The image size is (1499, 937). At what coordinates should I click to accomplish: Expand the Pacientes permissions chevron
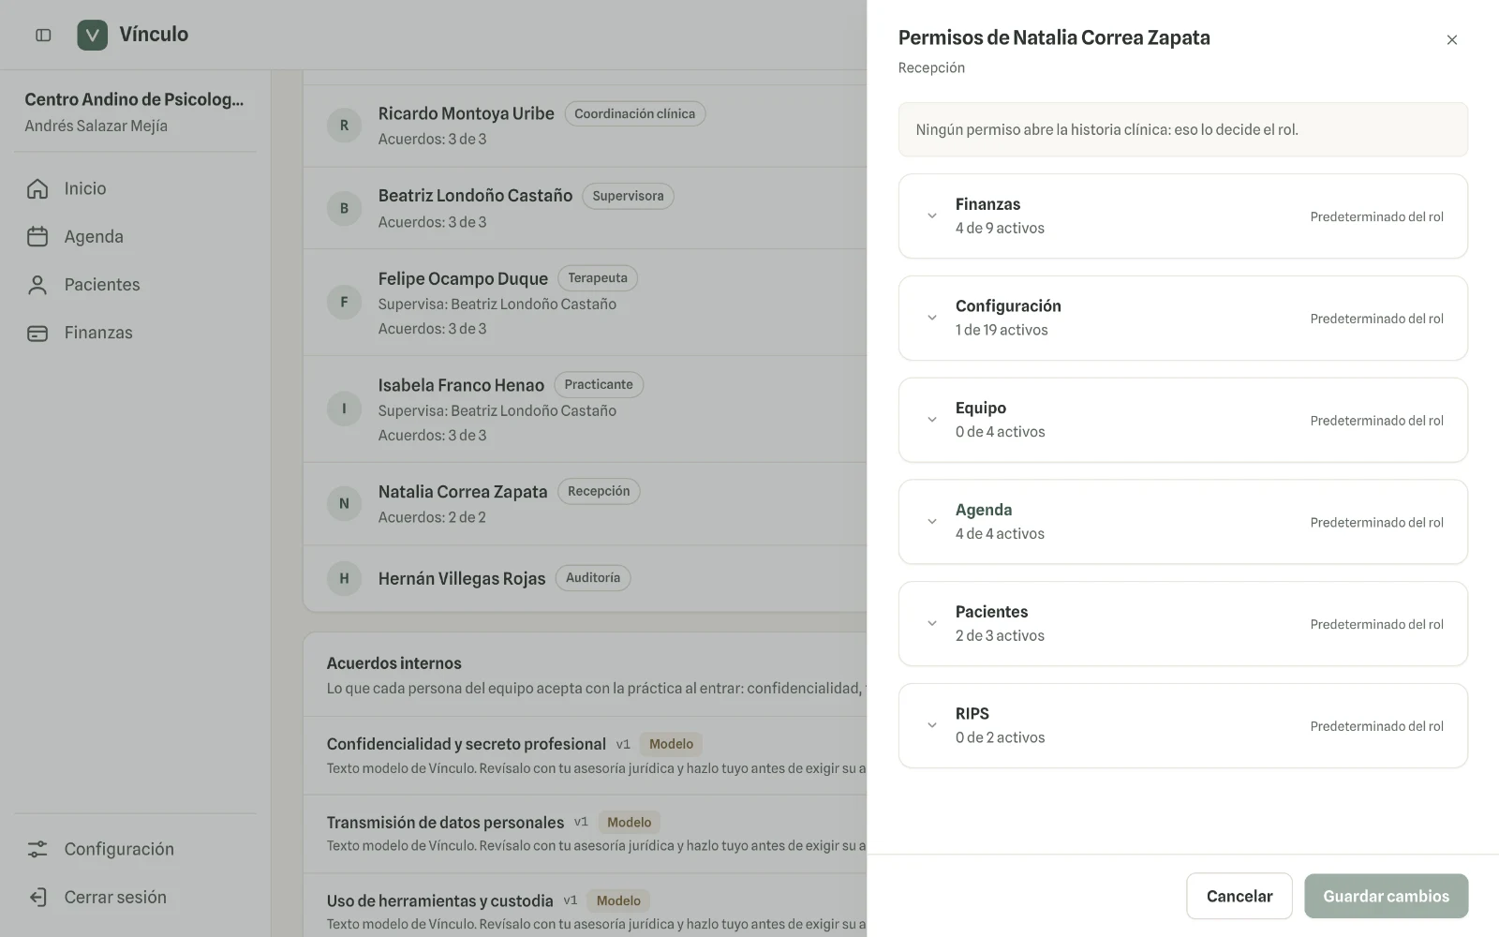click(x=932, y=623)
